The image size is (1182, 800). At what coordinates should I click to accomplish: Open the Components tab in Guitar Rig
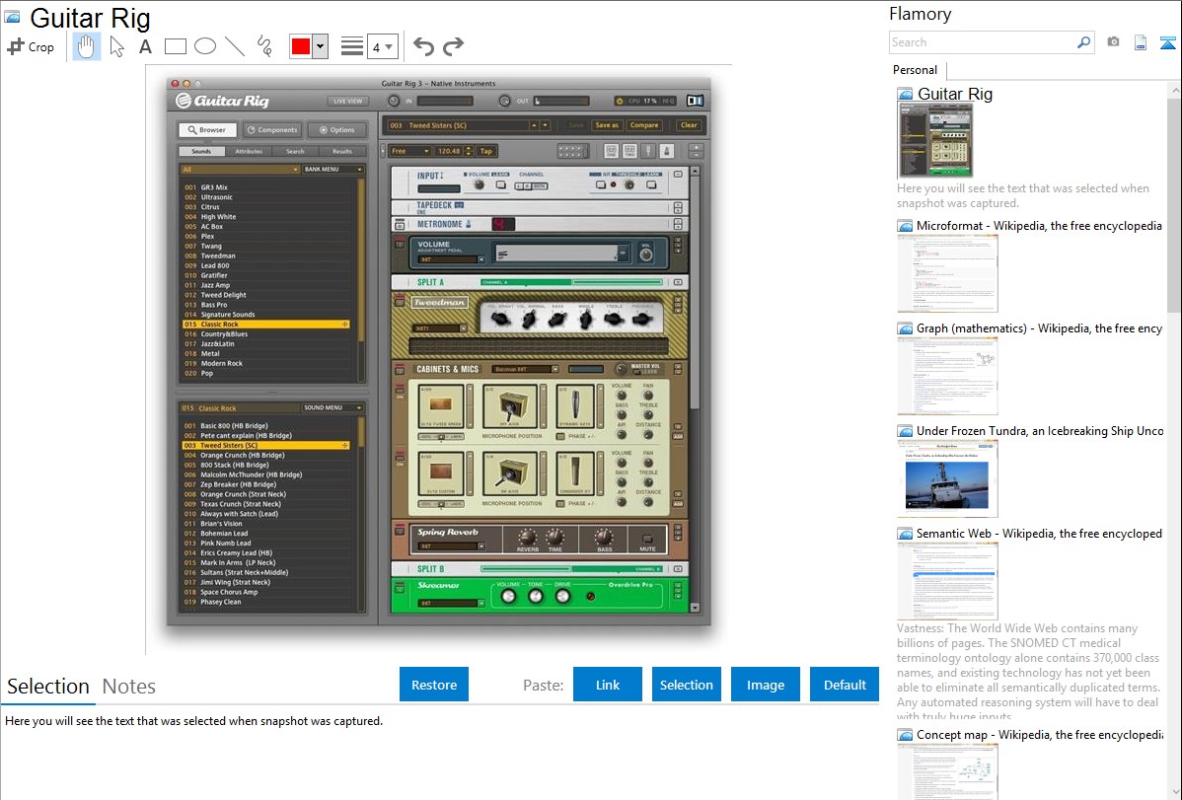[272, 129]
